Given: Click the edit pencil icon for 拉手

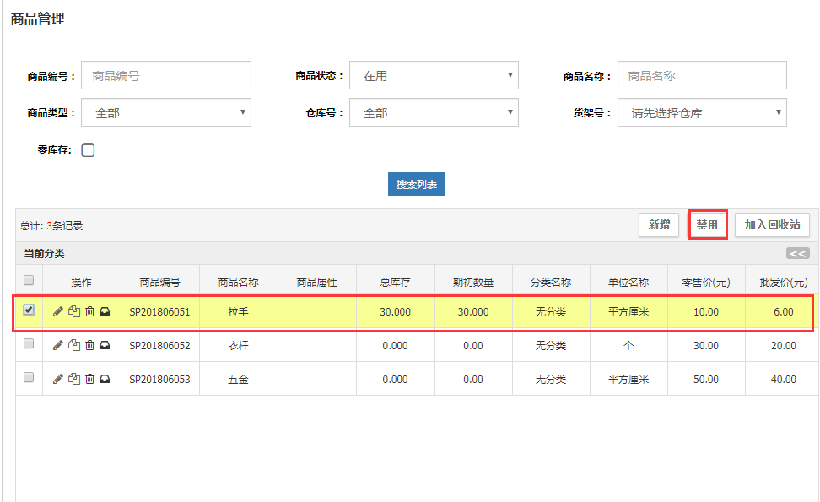Looking at the screenshot, I should point(57,311).
